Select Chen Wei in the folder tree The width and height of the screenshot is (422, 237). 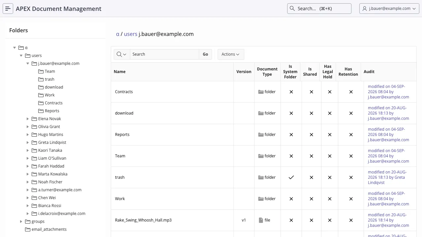[x=47, y=198]
